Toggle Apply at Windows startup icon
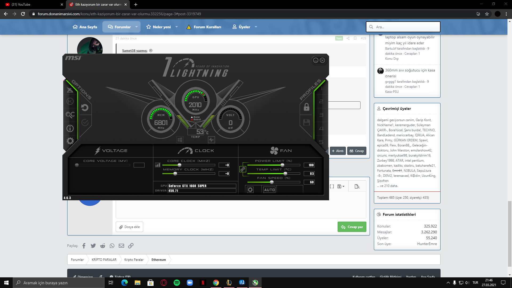Viewport: 512px width, 288px height. tap(180, 139)
